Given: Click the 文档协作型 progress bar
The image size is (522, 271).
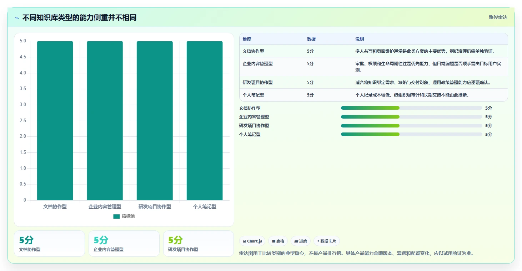Looking at the screenshot, I should tap(411, 108).
